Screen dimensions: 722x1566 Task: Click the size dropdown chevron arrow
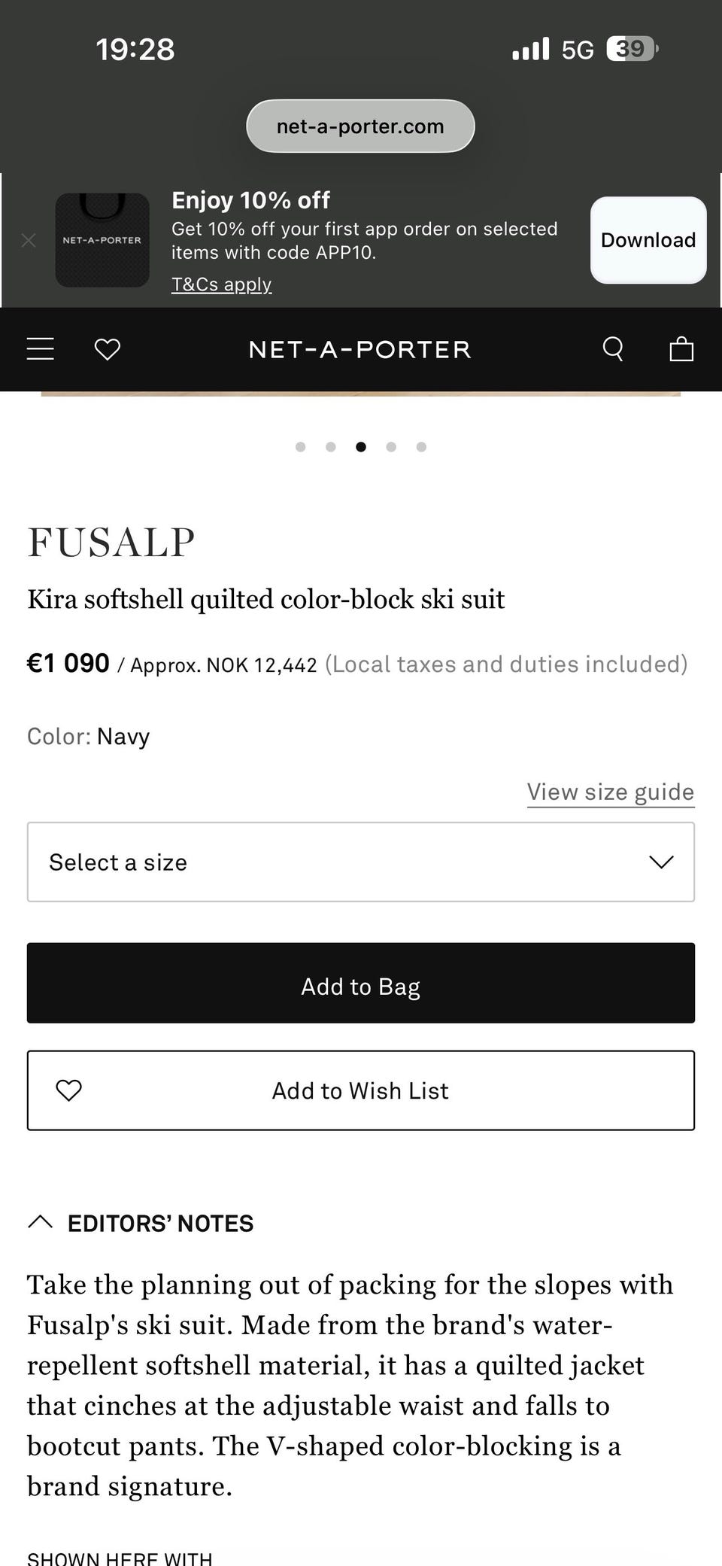[x=661, y=862]
